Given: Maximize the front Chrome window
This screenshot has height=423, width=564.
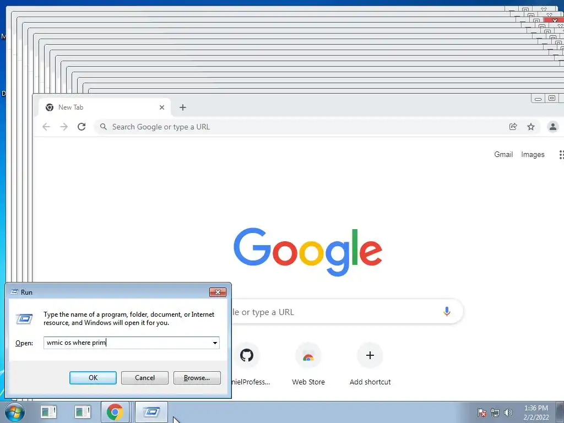Looking at the screenshot, I should (552, 98).
